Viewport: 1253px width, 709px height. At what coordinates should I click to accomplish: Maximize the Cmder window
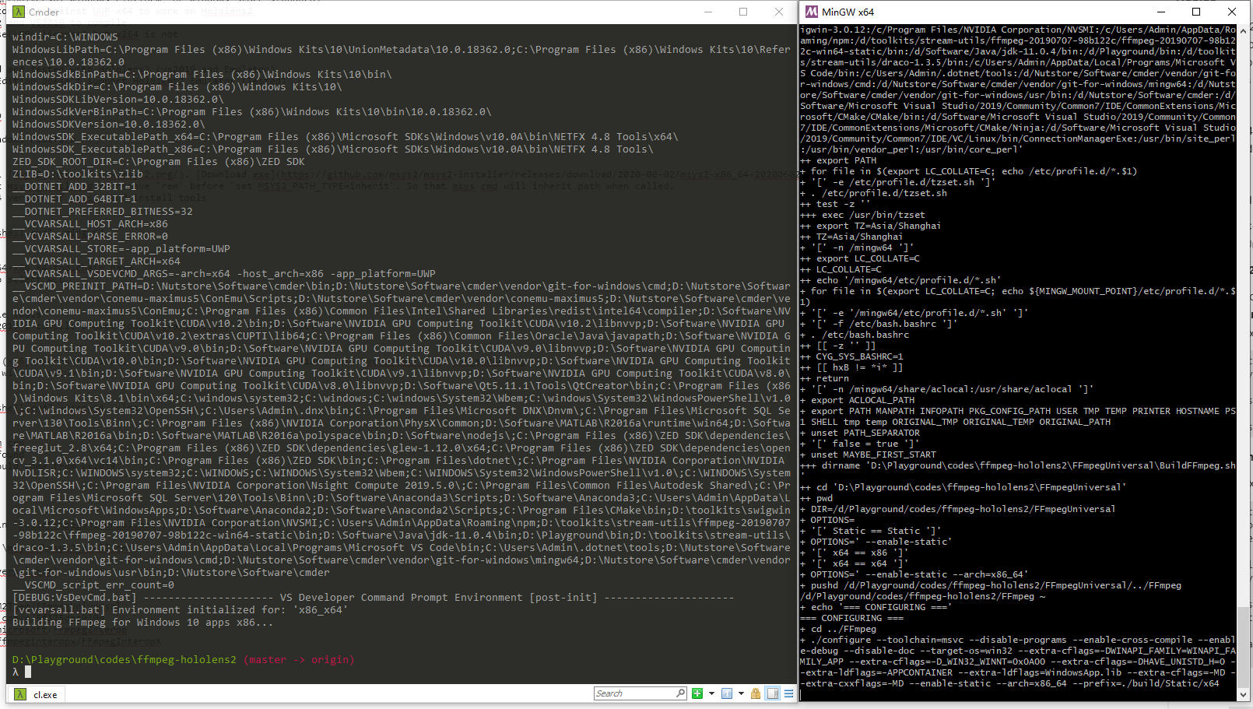point(743,12)
